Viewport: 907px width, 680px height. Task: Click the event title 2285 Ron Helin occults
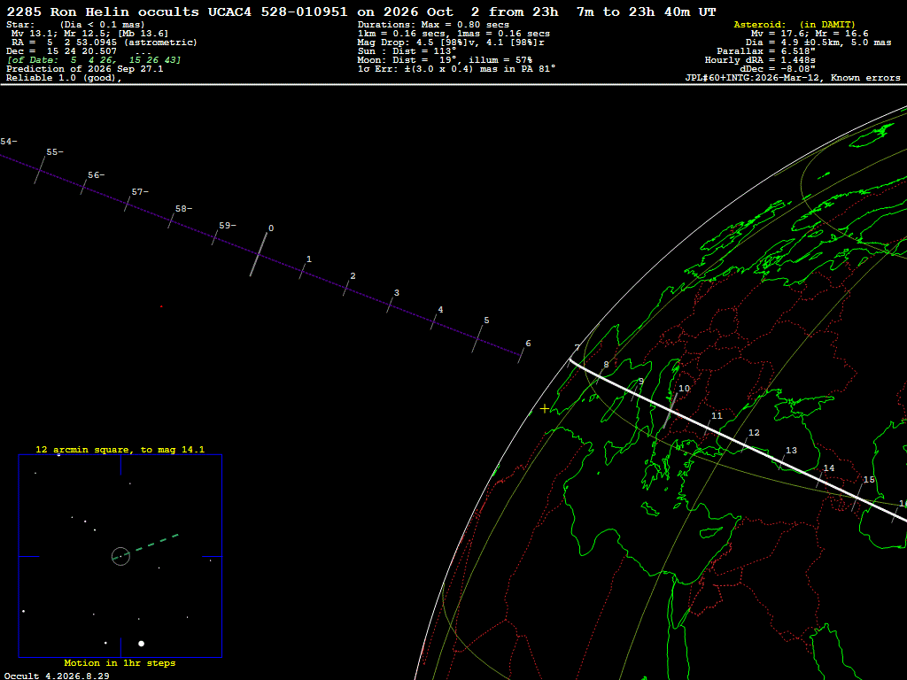tap(103, 12)
